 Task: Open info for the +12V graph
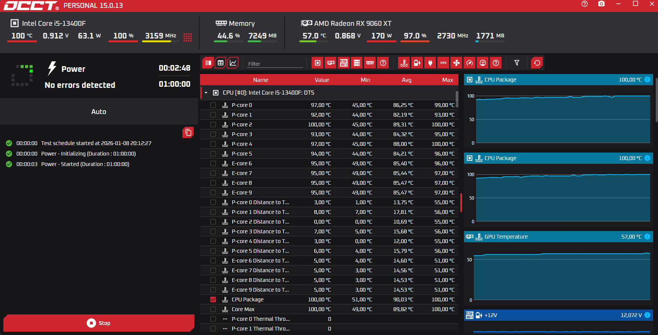[647, 315]
